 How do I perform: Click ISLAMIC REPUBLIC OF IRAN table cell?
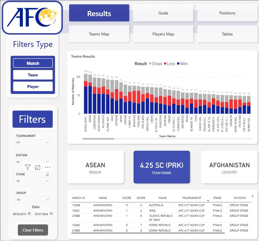[161, 218]
